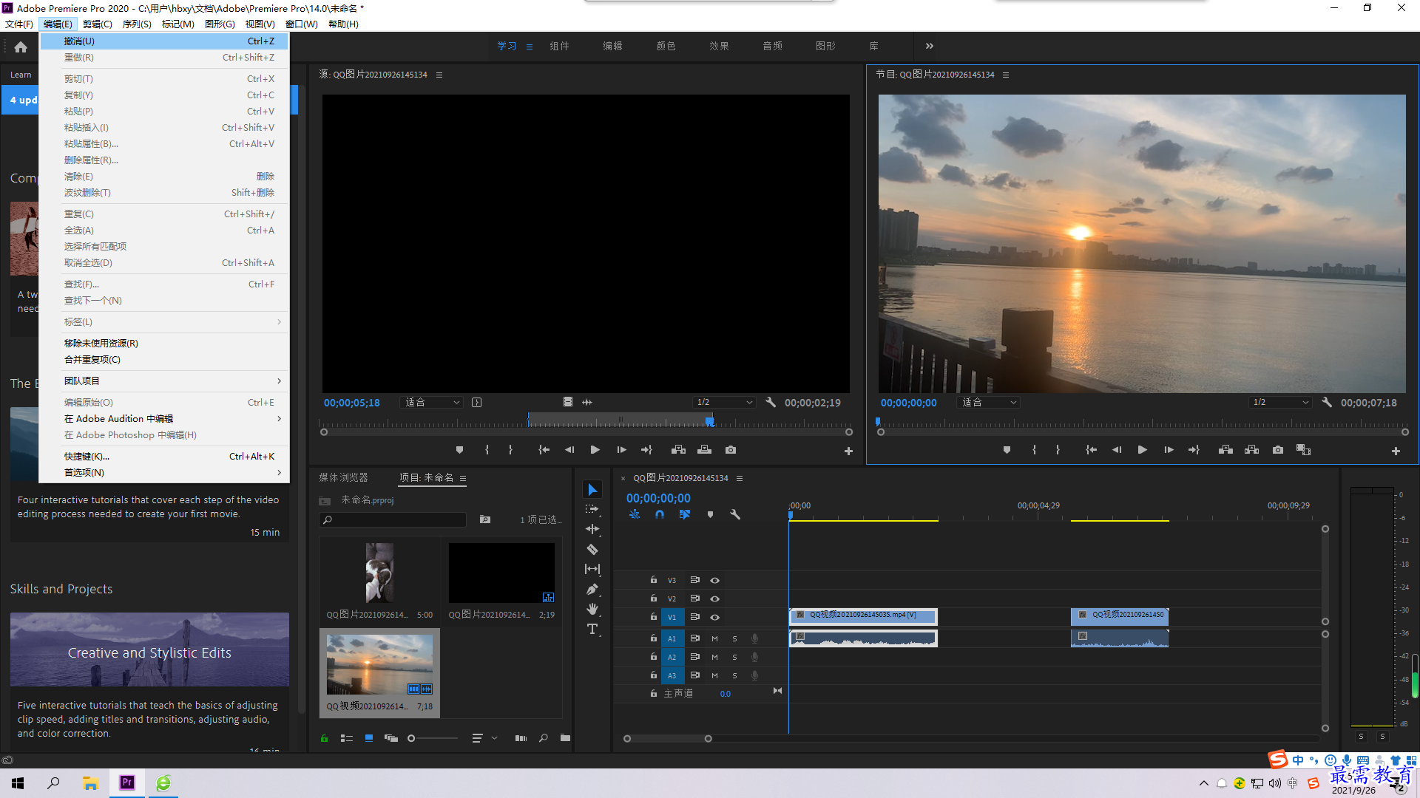Play the Source monitor
The image size is (1420, 798).
[x=595, y=450]
